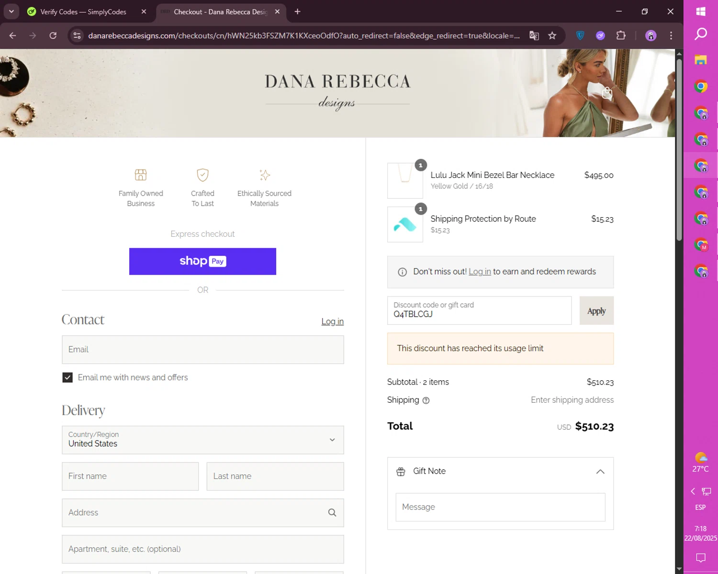Click the total amount $510.23
This screenshot has height=574, width=718.
click(x=595, y=426)
